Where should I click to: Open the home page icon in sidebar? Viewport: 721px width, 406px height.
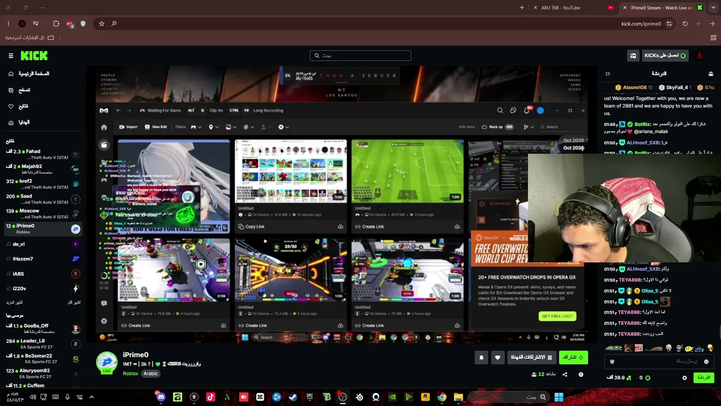pos(11,74)
